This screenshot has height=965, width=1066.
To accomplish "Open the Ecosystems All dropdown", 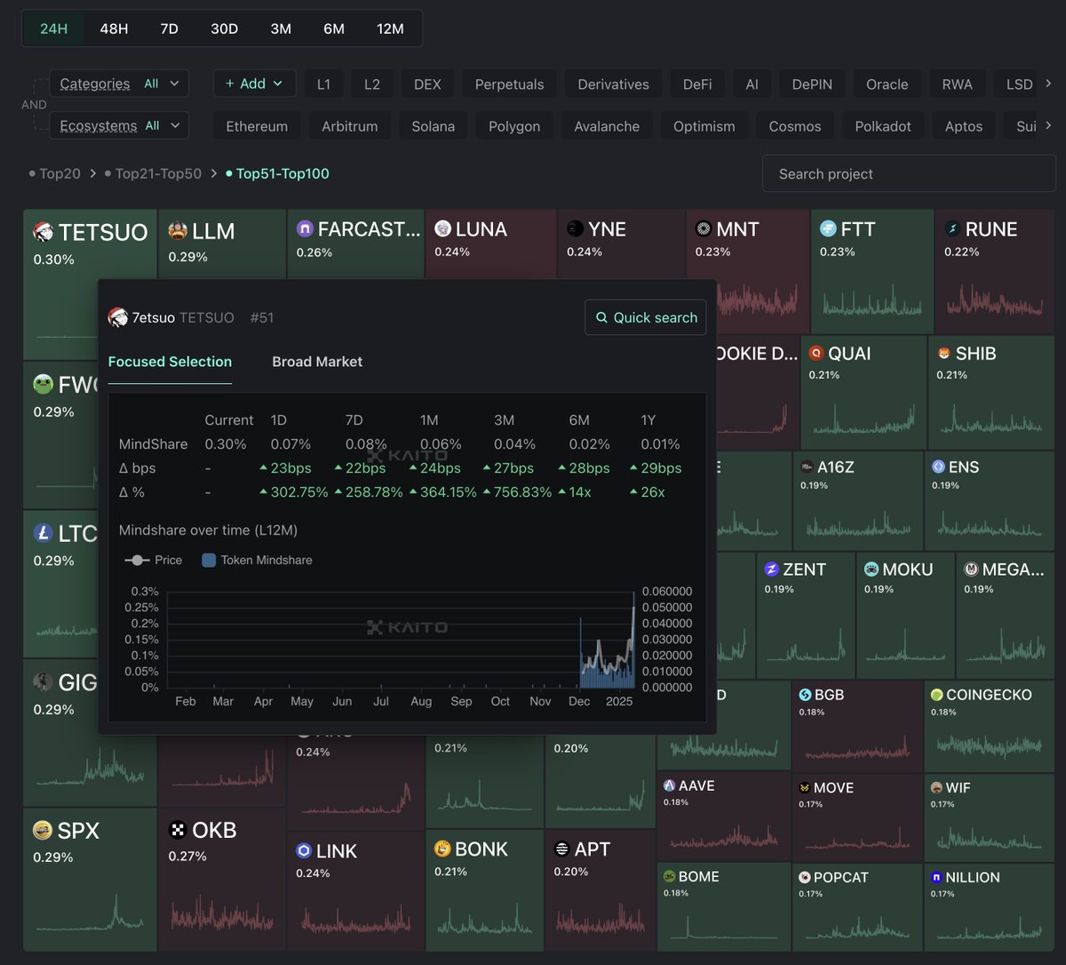I will tap(119, 125).
